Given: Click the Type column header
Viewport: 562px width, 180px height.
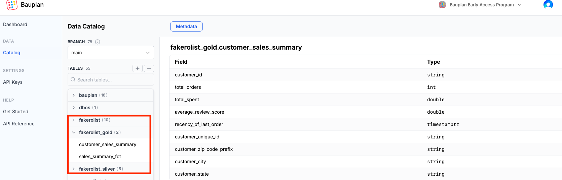Looking at the screenshot, I should point(434,62).
